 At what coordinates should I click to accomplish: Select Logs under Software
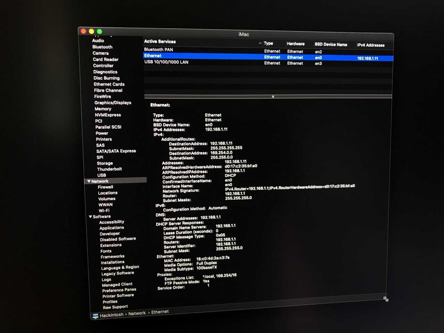pyautogui.click(x=106, y=279)
